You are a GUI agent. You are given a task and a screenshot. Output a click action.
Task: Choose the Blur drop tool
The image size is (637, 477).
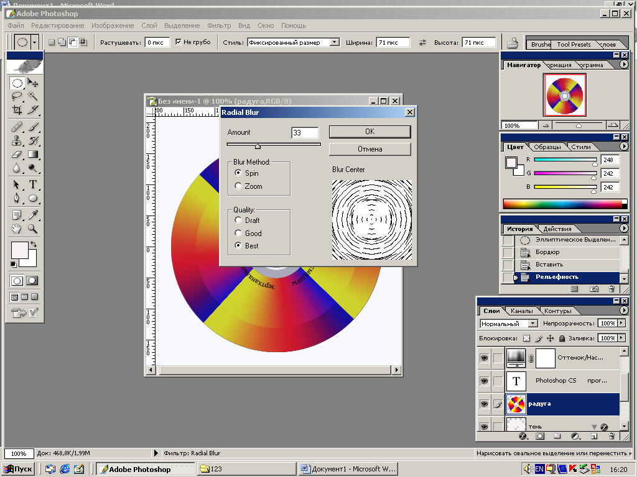tap(17, 168)
